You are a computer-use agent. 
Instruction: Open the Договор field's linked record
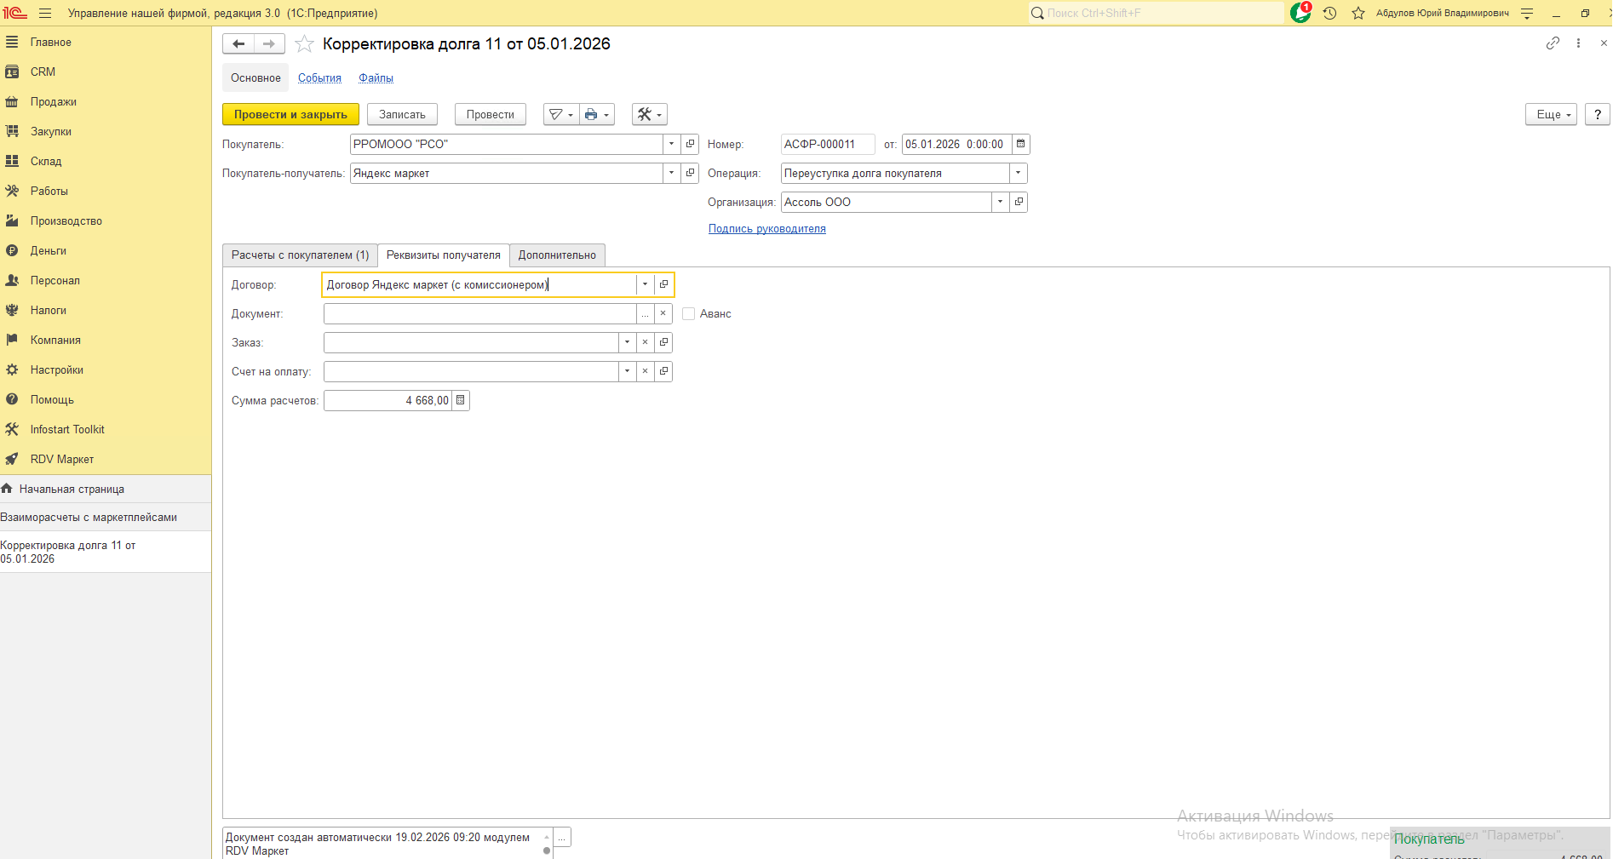[664, 284]
